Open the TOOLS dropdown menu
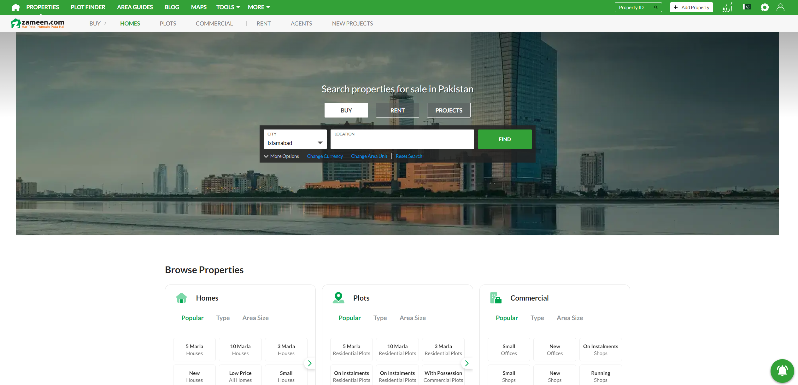The image size is (798, 385). coord(228,7)
